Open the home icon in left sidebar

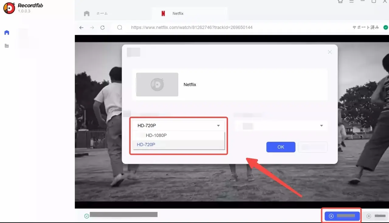(x=7, y=33)
